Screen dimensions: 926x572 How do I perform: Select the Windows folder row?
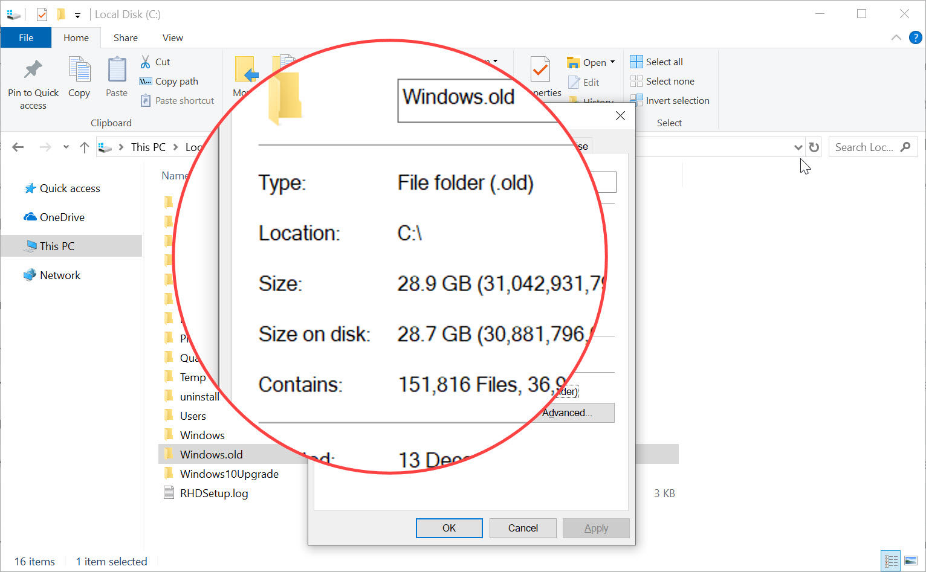click(x=202, y=435)
